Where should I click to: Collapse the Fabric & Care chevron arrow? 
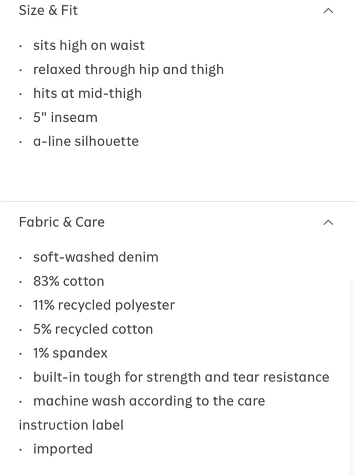pyautogui.click(x=328, y=223)
